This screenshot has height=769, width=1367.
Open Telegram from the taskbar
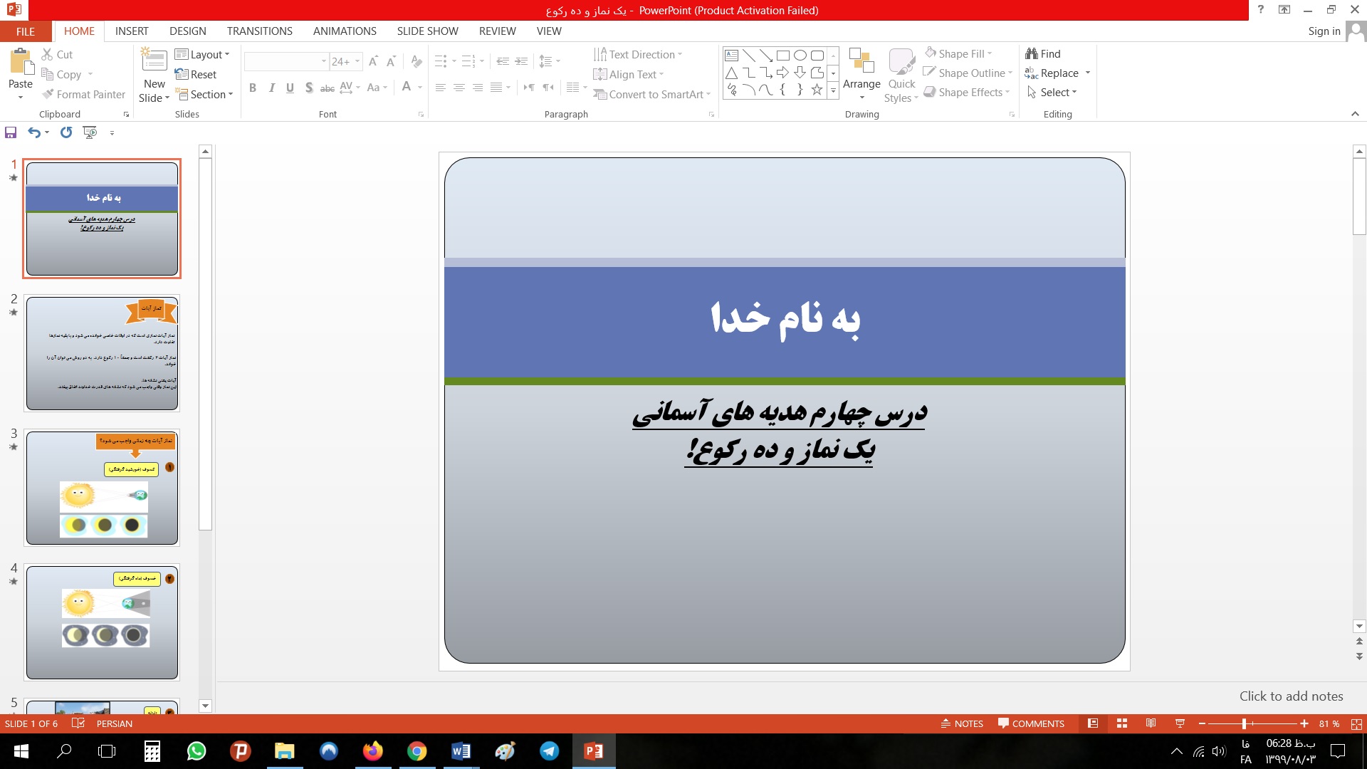click(x=549, y=751)
